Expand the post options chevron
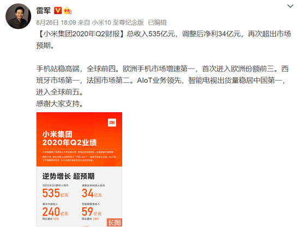The image size is (300, 232). pos(290,6)
